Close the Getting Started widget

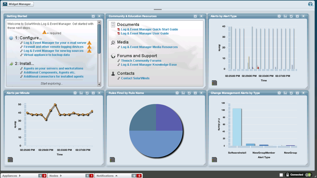[99, 16]
